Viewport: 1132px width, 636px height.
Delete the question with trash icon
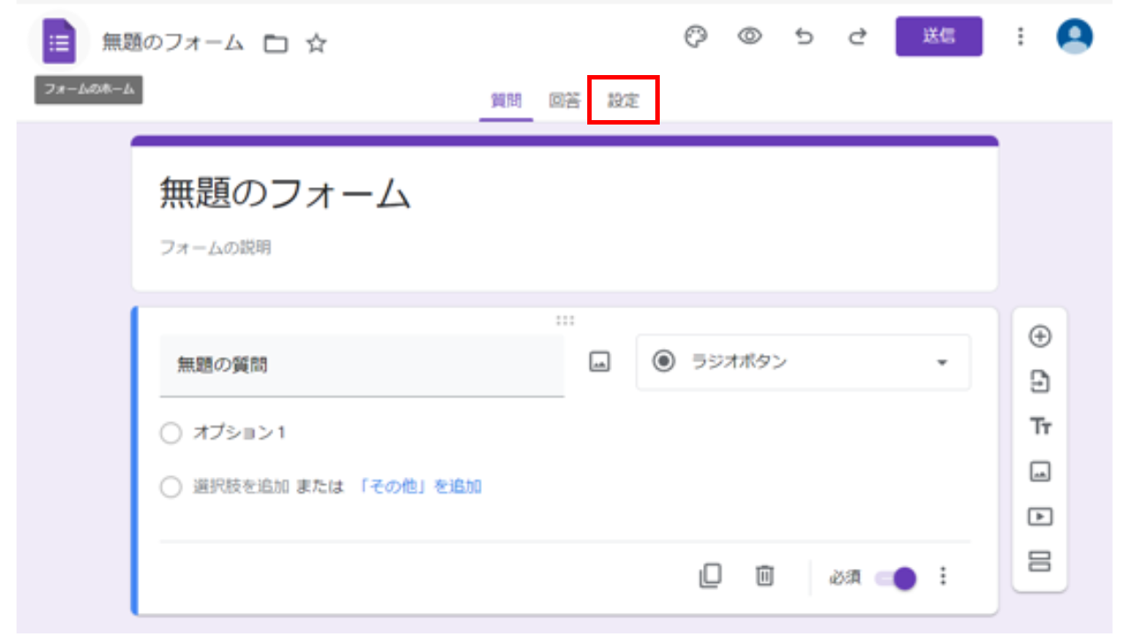[764, 577]
